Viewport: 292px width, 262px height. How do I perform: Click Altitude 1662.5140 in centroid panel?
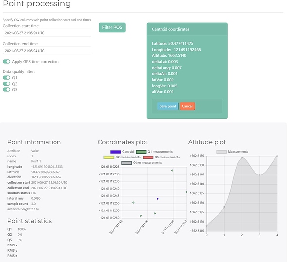click(169, 55)
